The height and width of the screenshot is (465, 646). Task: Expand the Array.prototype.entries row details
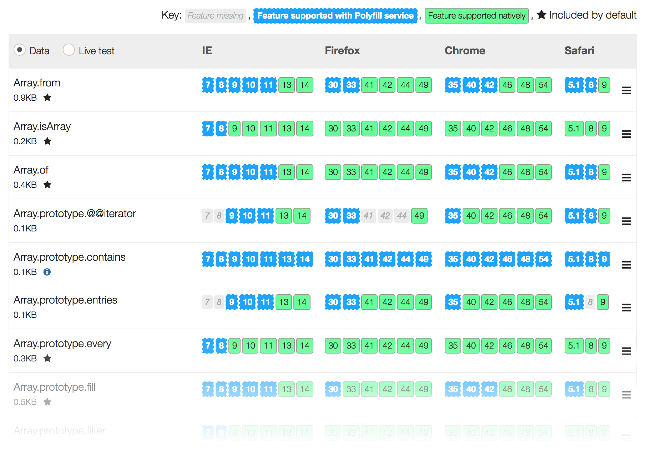(x=626, y=307)
